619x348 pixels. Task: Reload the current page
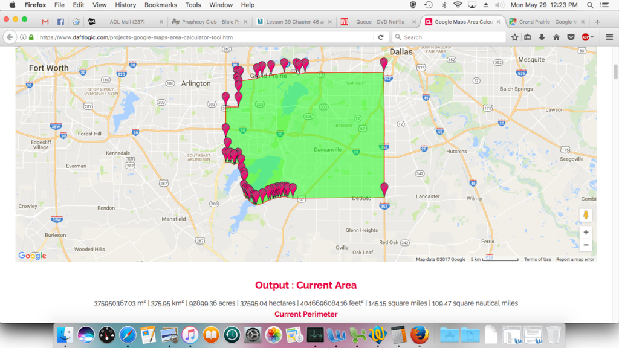(x=381, y=37)
